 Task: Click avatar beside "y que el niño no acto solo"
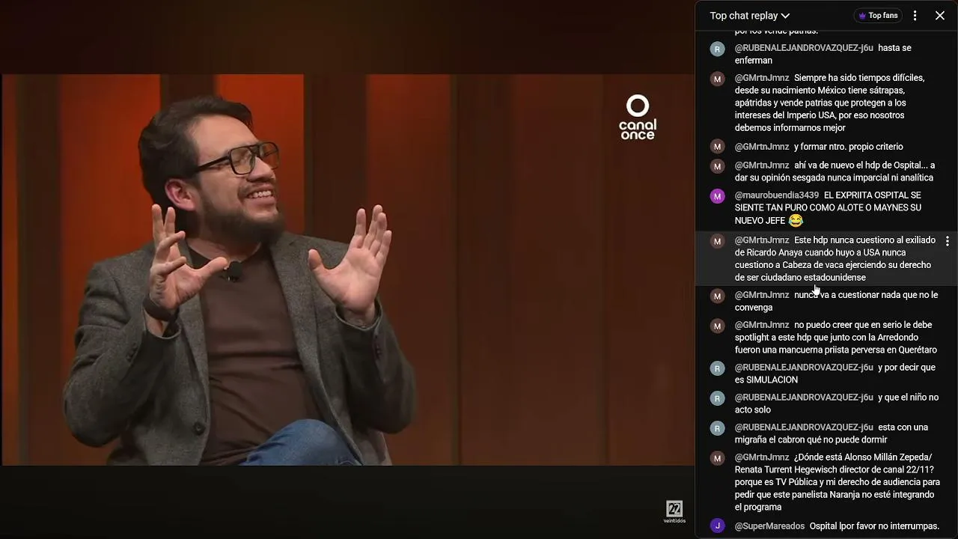(x=718, y=398)
